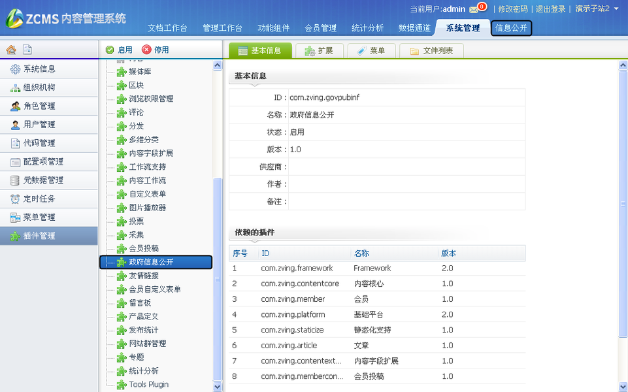Click the 元数据管理 metadata icon
The height and width of the screenshot is (392, 628).
click(x=14, y=180)
